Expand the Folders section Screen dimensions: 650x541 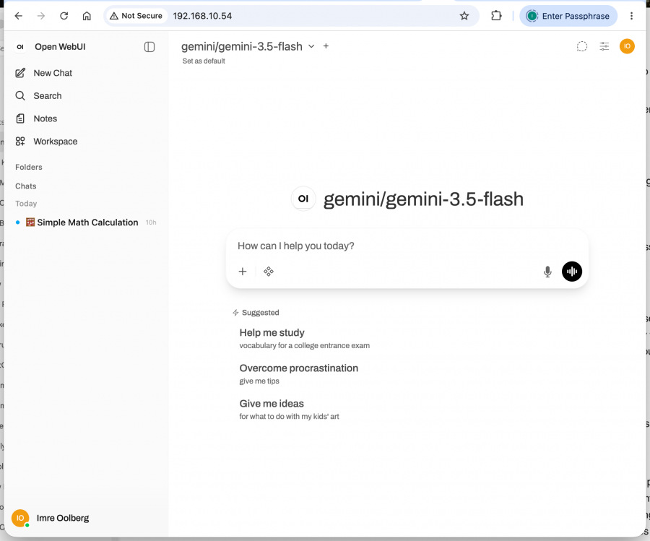pyautogui.click(x=29, y=167)
